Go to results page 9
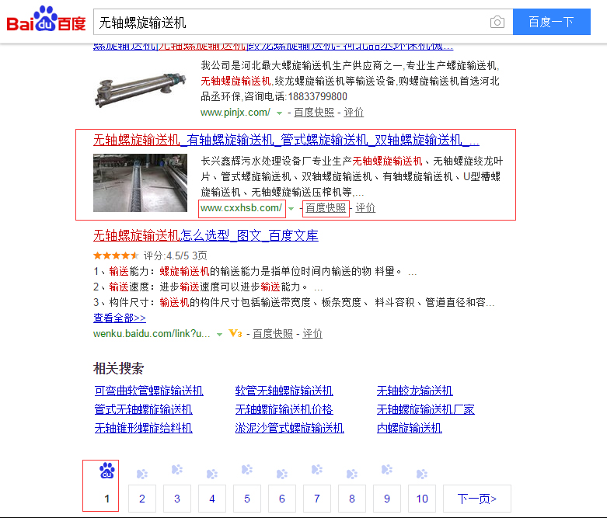 point(387,499)
